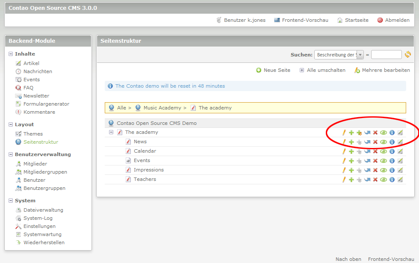Click Frontend-Vorschau link in the footer

pyautogui.click(x=391, y=259)
